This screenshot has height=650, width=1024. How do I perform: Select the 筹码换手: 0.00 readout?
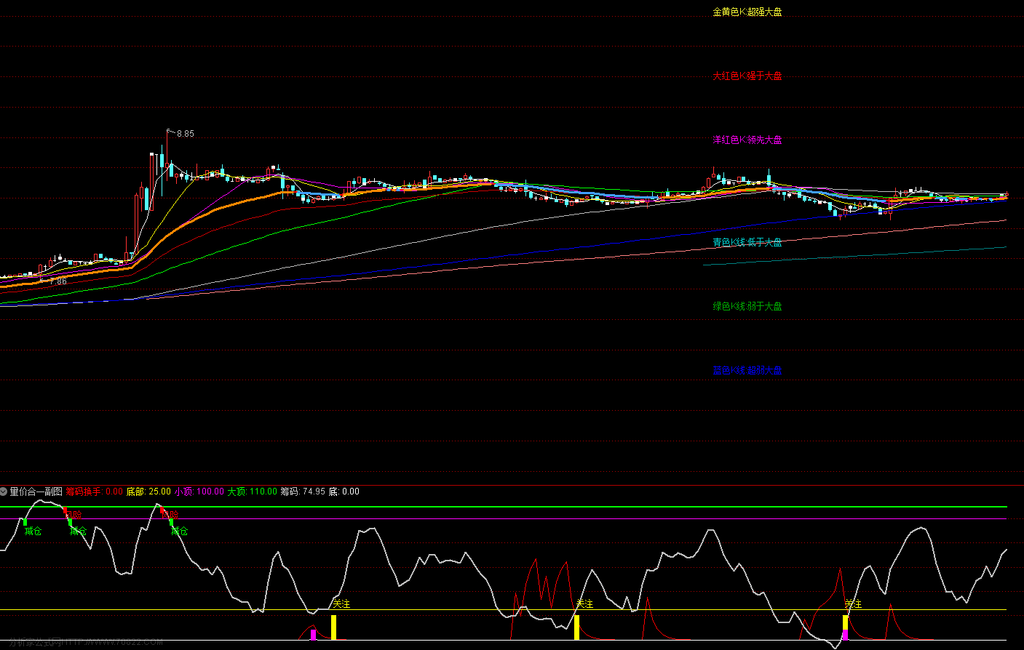tap(94, 491)
